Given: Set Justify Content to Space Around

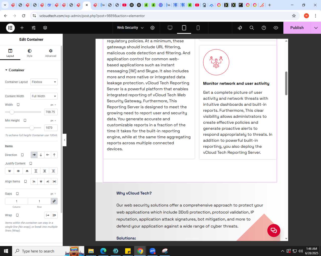Looking at the screenshot, I should 45,171.
